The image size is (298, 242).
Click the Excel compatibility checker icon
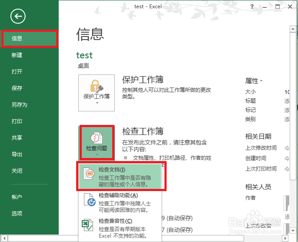[87, 225]
